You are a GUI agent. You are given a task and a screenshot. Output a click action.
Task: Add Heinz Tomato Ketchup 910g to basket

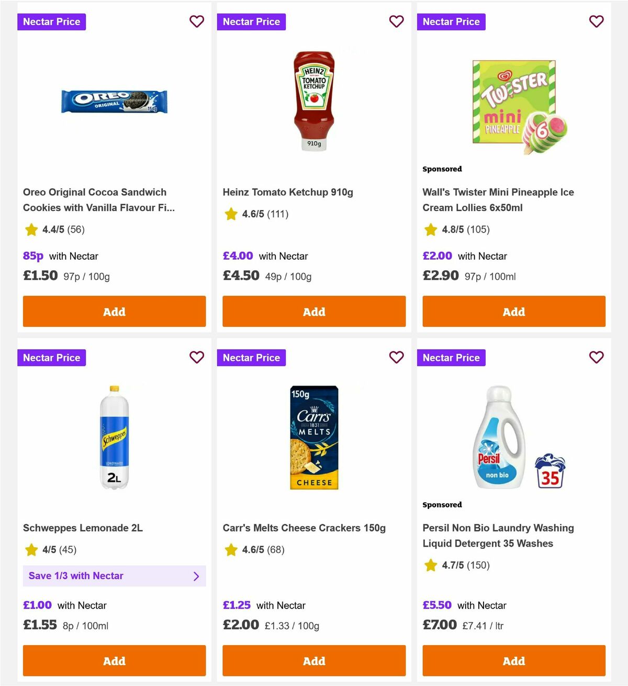point(313,311)
